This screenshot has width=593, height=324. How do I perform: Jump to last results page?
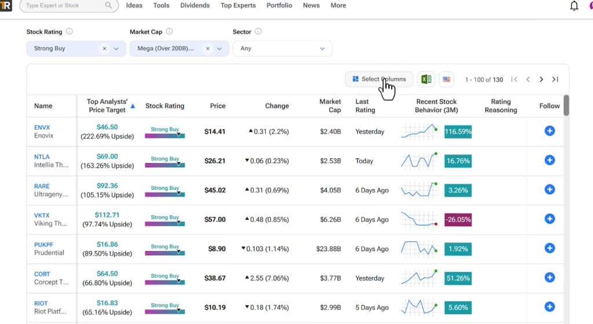pyautogui.click(x=555, y=79)
